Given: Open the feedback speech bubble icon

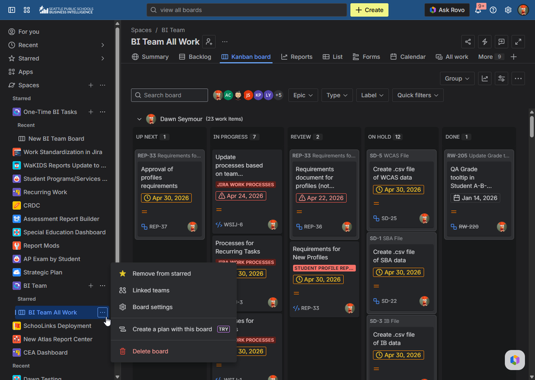Looking at the screenshot, I should 501,42.
